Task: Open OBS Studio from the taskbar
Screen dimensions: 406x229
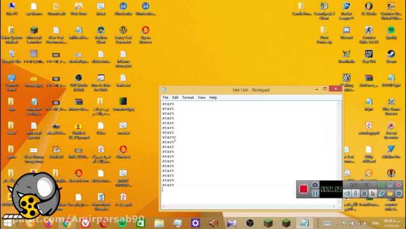Action: click(250, 223)
